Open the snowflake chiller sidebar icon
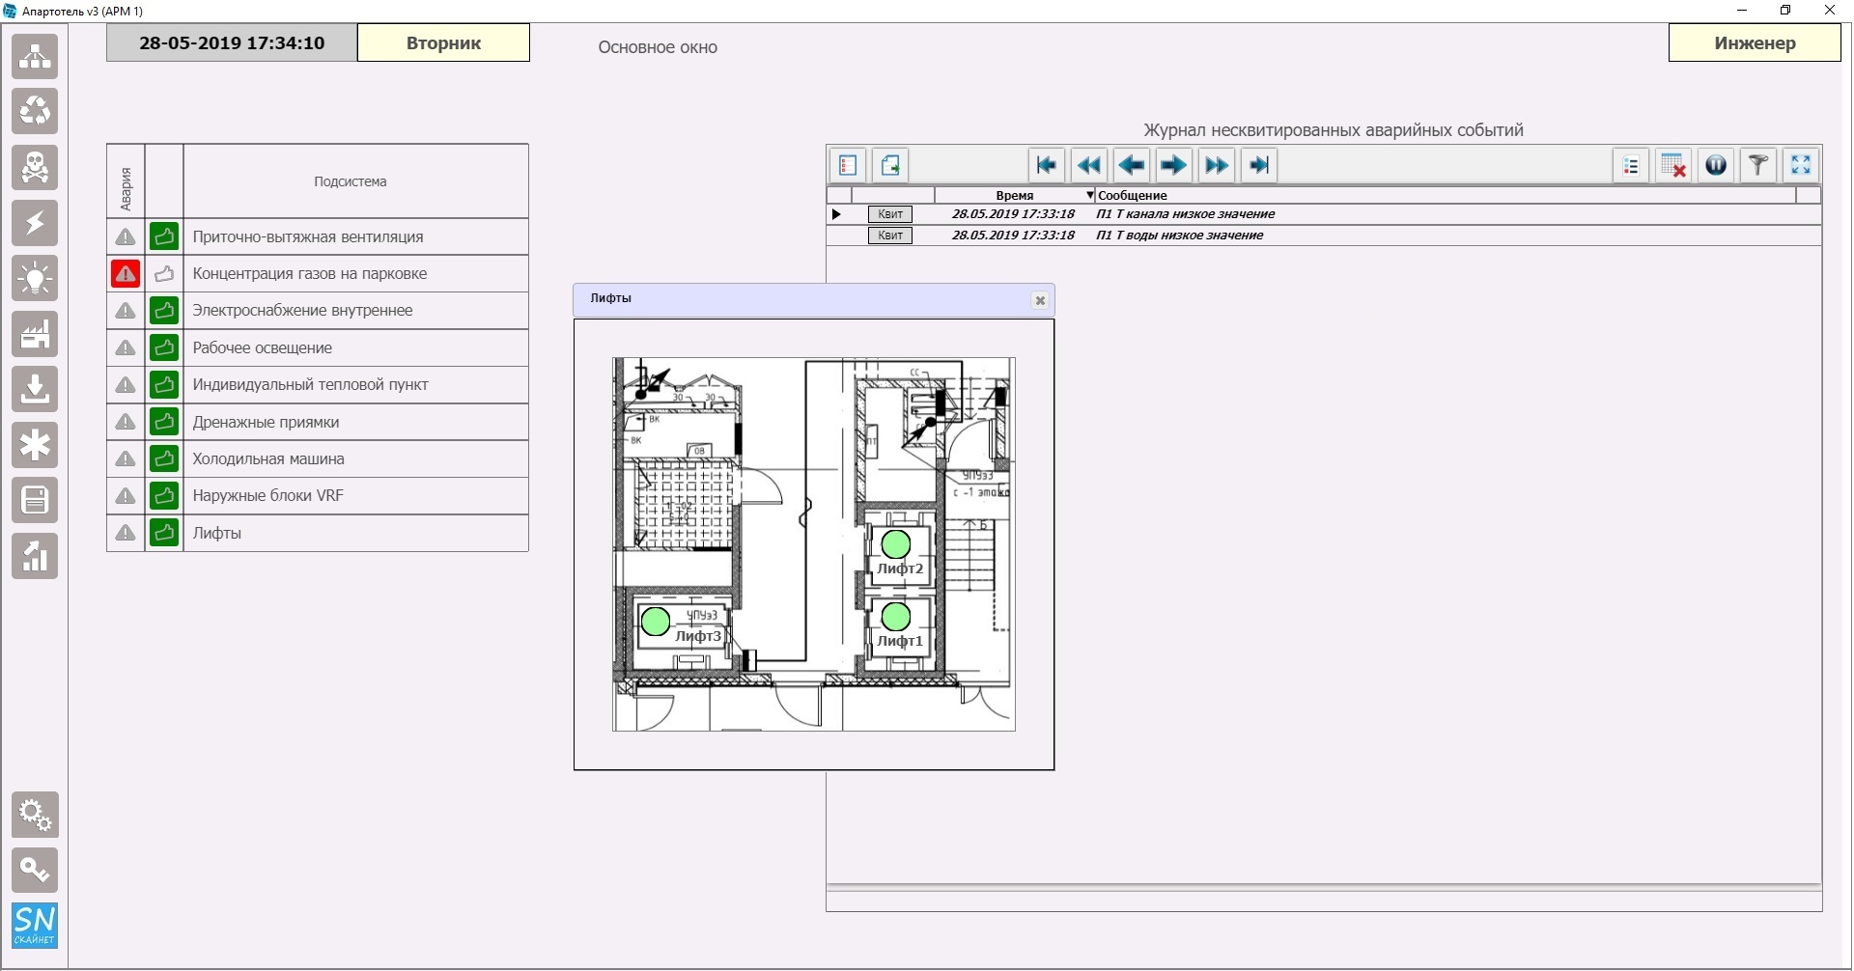Image resolution: width=1854 pixels, height=971 pixels. tap(35, 446)
